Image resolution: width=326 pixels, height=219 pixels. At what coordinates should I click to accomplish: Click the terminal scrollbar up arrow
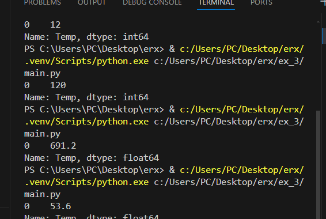pyautogui.click(x=318, y=22)
